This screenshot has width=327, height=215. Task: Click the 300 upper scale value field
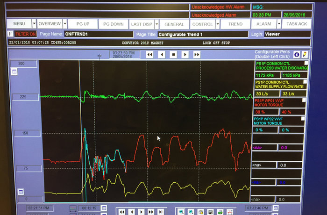point(23,64)
